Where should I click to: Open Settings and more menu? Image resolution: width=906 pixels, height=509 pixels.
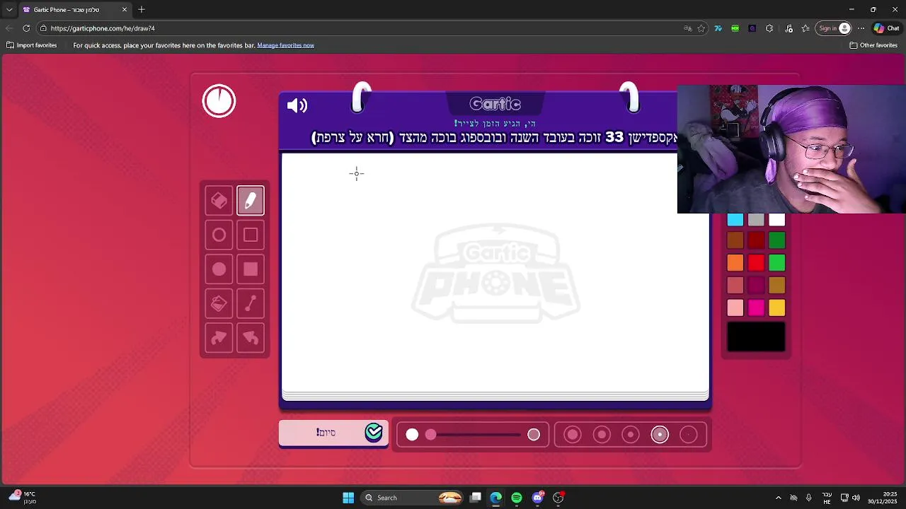pyautogui.click(x=861, y=28)
